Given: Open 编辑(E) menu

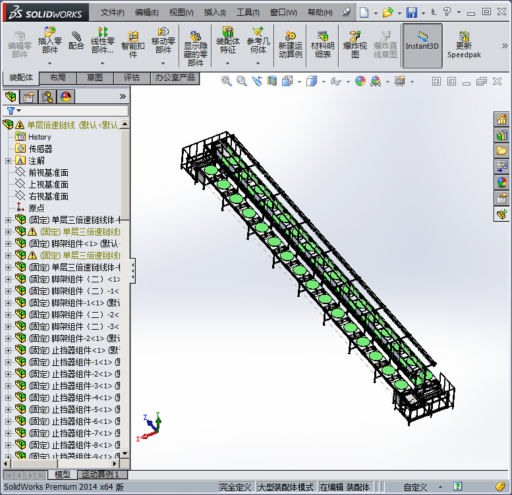Looking at the screenshot, I should point(146,13).
